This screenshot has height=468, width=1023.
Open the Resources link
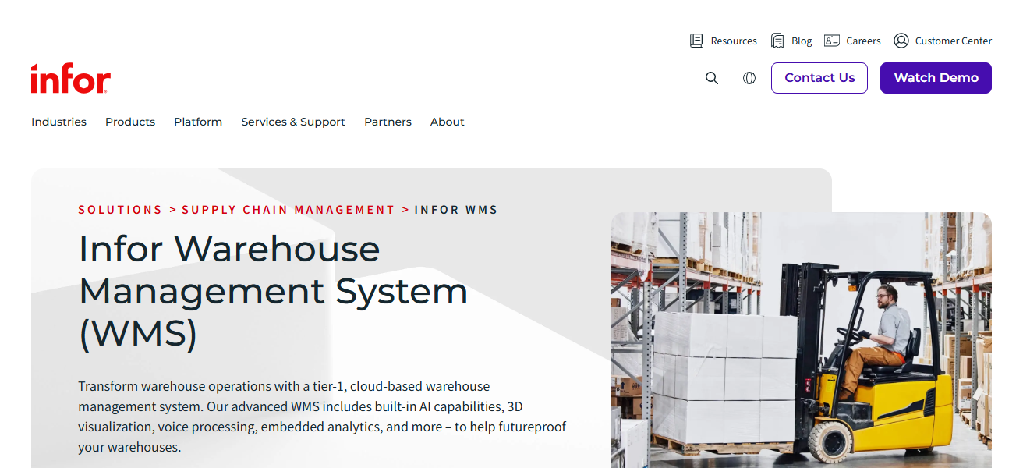point(734,41)
